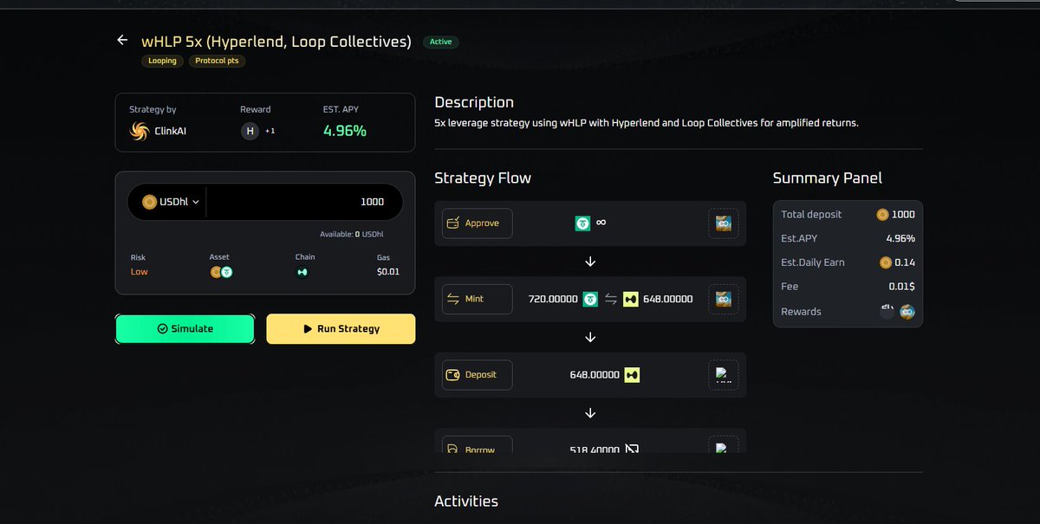This screenshot has height=524, width=1040.
Task: Click the Run Strategy button
Action: pyautogui.click(x=341, y=329)
